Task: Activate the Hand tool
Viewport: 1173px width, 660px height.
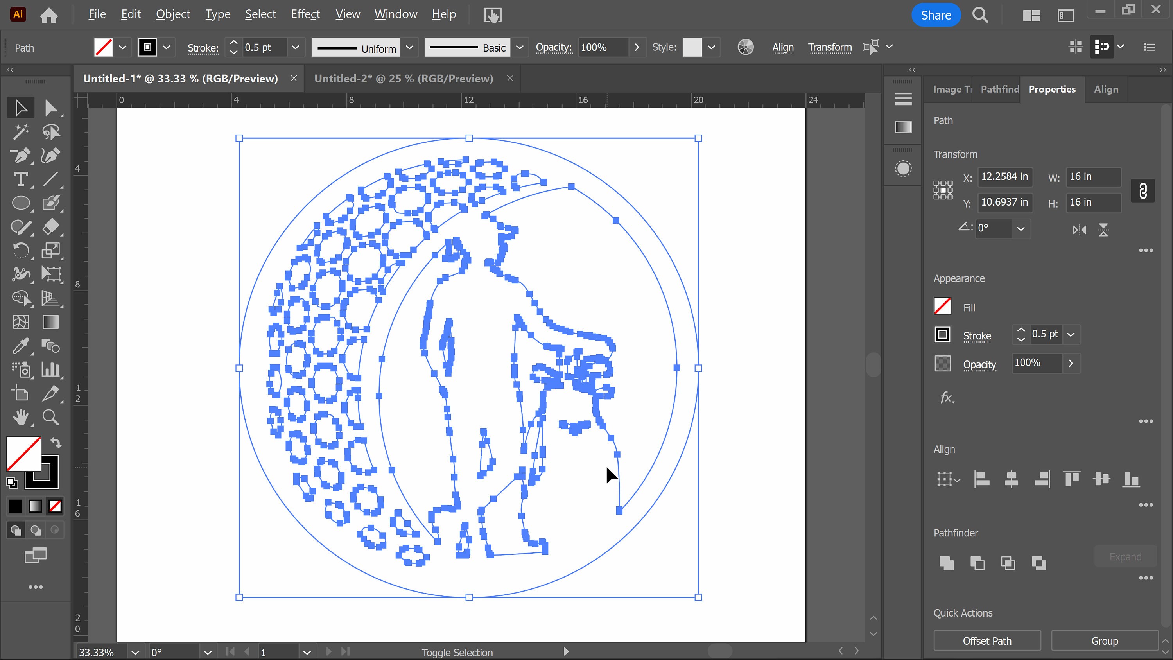Action: (x=20, y=417)
